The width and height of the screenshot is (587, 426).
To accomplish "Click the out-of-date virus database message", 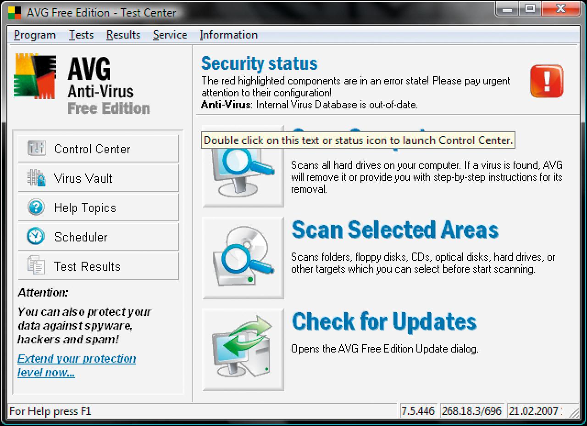I will (309, 105).
